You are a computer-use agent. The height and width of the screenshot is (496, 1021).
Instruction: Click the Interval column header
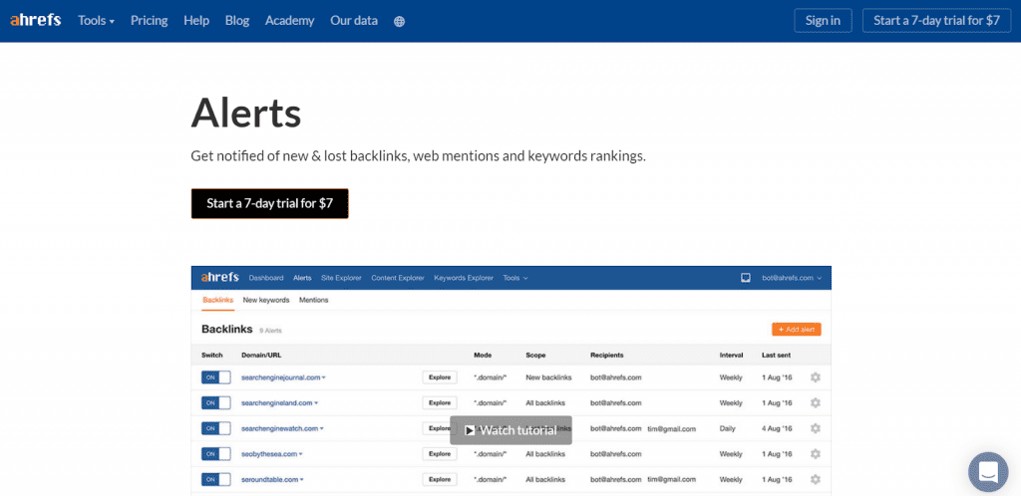coord(731,355)
